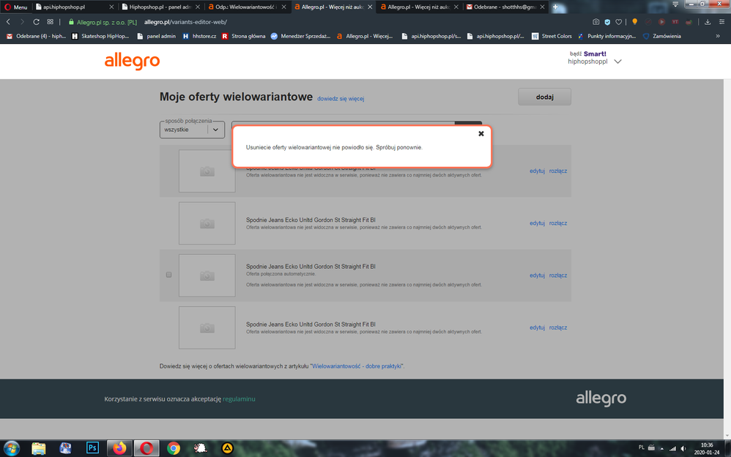
Task: Open Photoshop from the taskbar
Action: (x=92, y=447)
